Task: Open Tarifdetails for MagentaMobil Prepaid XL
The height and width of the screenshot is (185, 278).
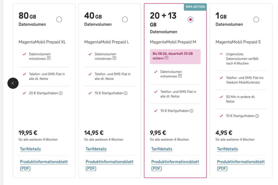Action: 30,149
